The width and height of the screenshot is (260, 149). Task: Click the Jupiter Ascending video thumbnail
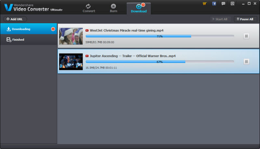pyautogui.click(x=71, y=62)
